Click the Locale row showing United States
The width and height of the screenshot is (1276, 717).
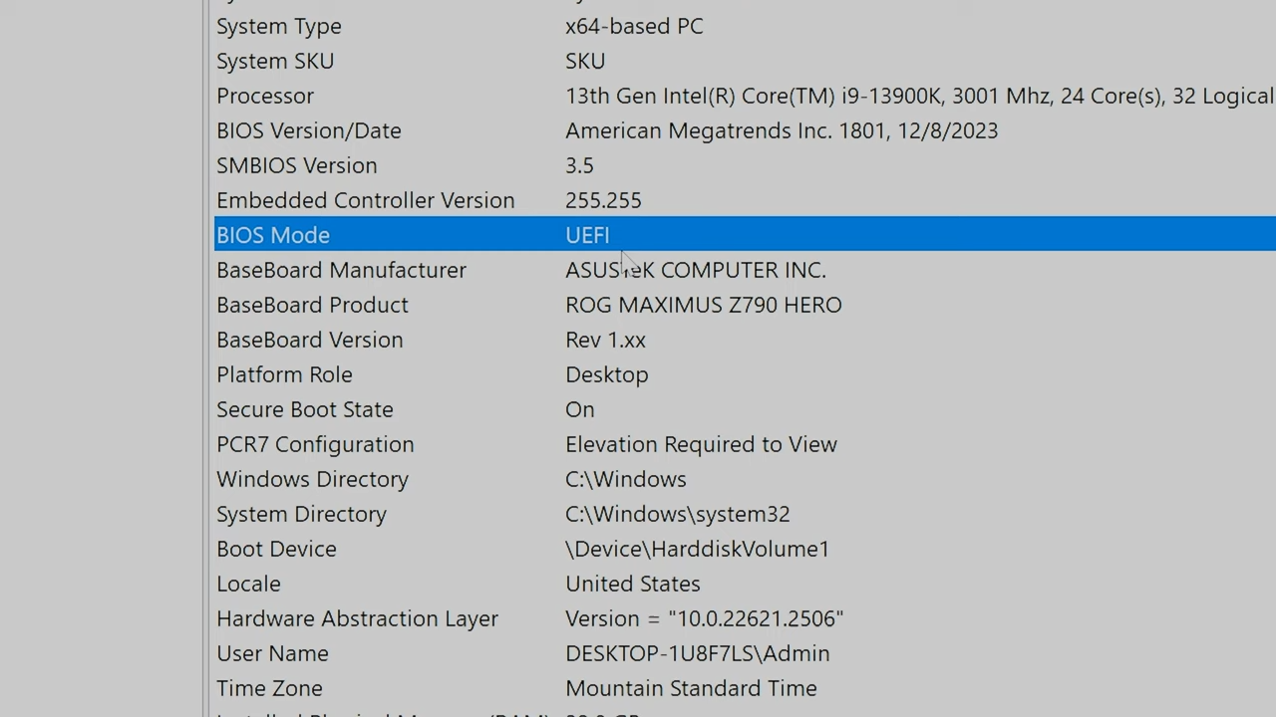399,584
